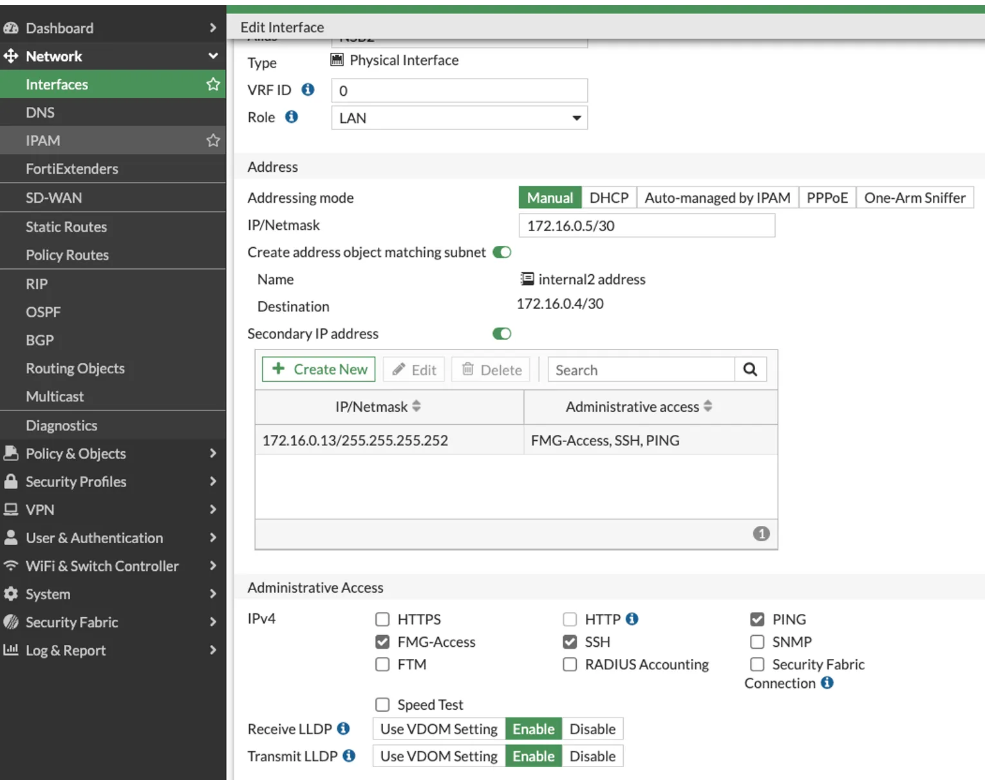This screenshot has height=780, width=985.
Task: Click the Receive LLDP info icon
Action: pos(344,729)
